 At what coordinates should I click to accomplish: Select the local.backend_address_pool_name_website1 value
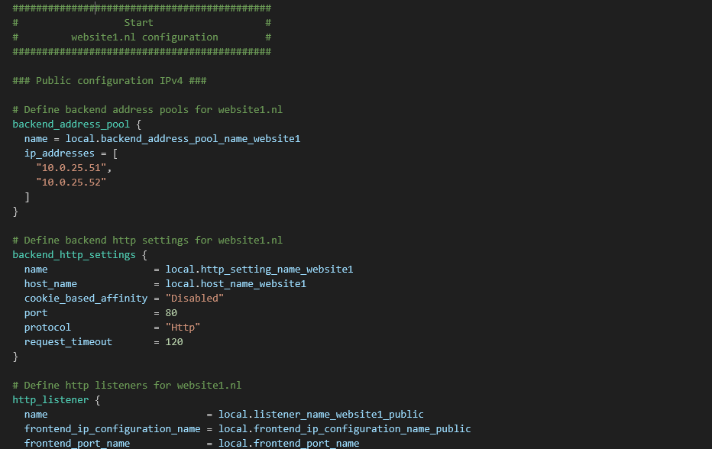tap(183, 138)
